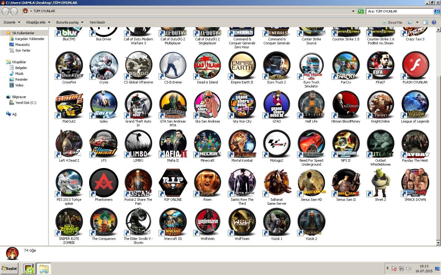Click the TÜM OYUNLAR search box
Screen dimensions: 441x275
[x=400, y=11]
